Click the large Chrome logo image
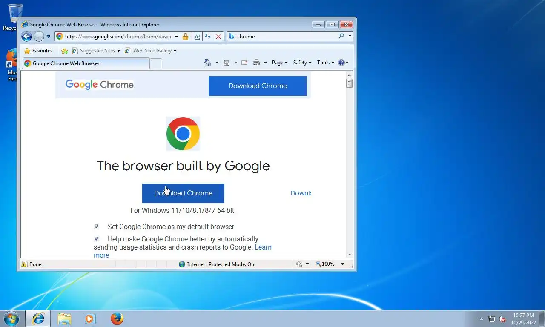The image size is (545, 327). click(x=183, y=134)
